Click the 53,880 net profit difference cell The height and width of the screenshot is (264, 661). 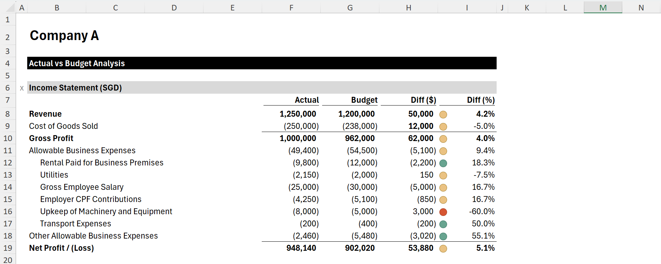point(421,248)
